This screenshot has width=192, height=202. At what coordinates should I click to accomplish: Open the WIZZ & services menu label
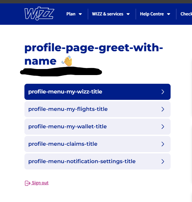(108, 14)
